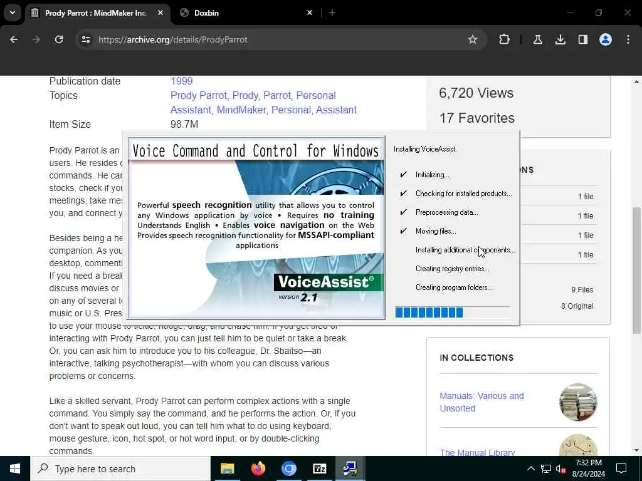Open a new tab with plus button

coord(332,13)
